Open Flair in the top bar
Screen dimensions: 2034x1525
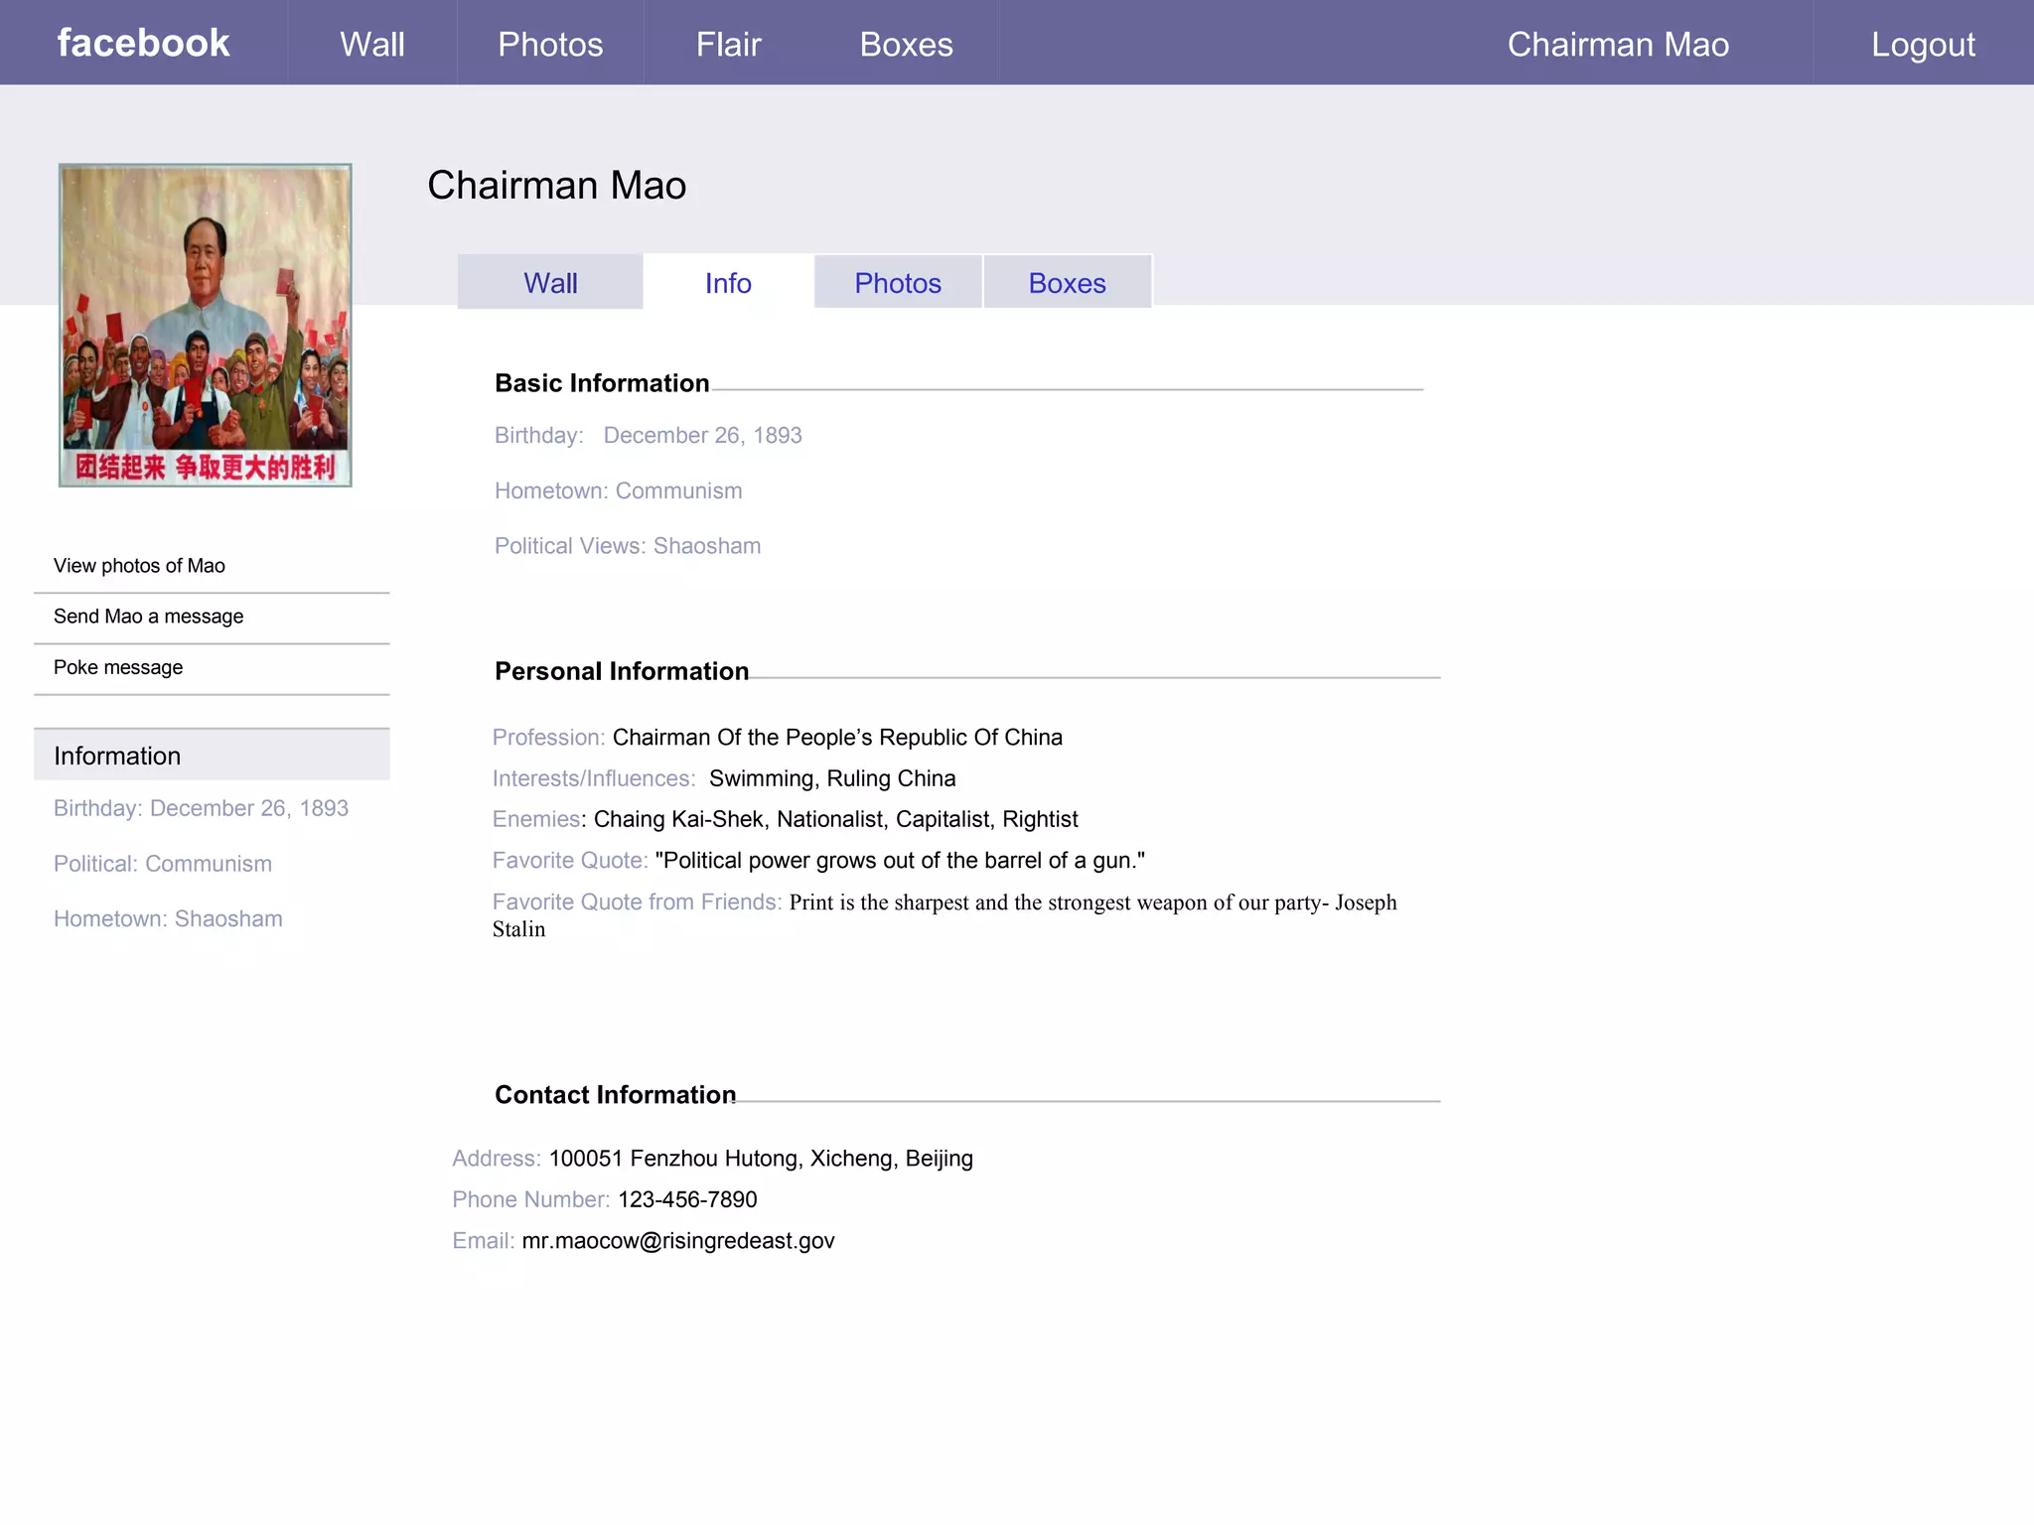[728, 45]
